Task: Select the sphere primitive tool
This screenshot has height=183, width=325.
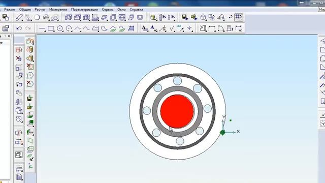Action: pos(37,18)
